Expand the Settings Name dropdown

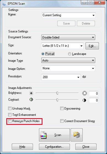[x=69, y=15]
